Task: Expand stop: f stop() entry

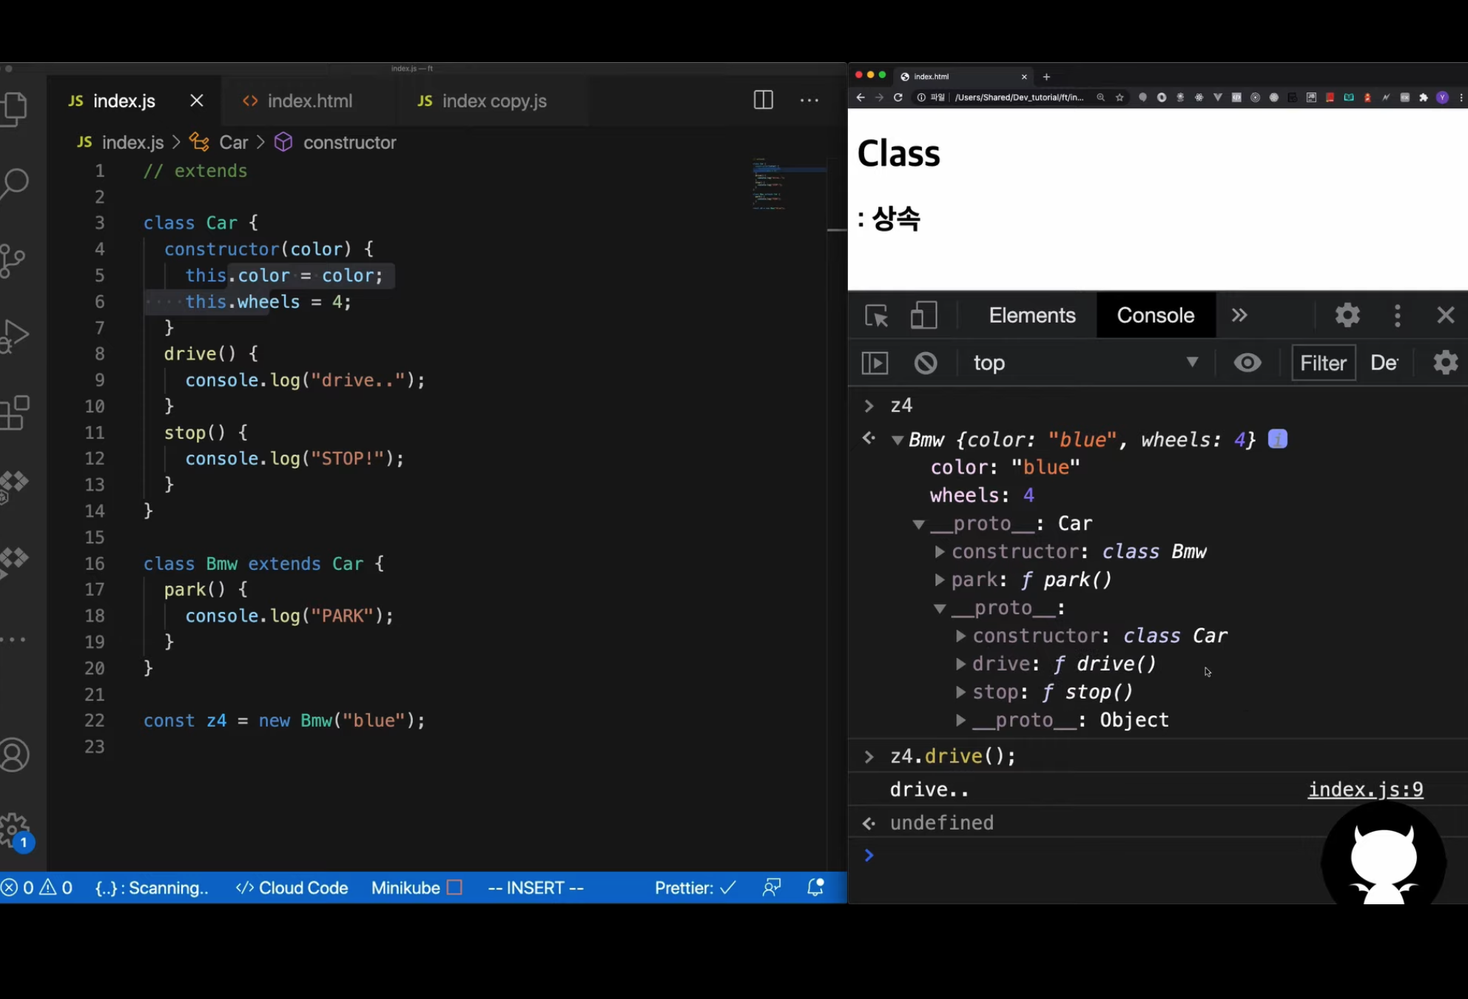Action: [960, 693]
